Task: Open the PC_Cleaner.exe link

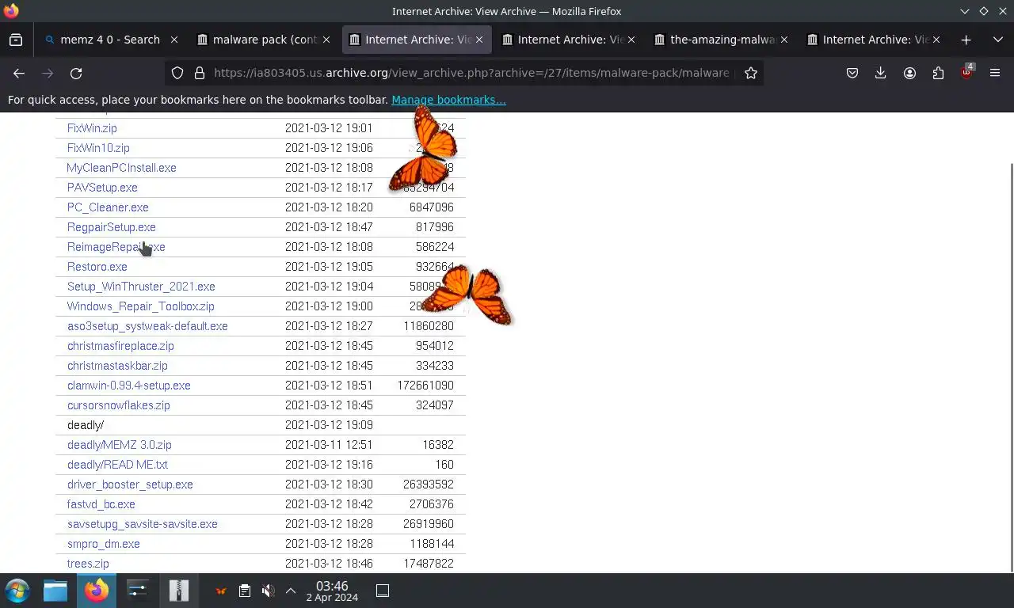Action: point(108,207)
